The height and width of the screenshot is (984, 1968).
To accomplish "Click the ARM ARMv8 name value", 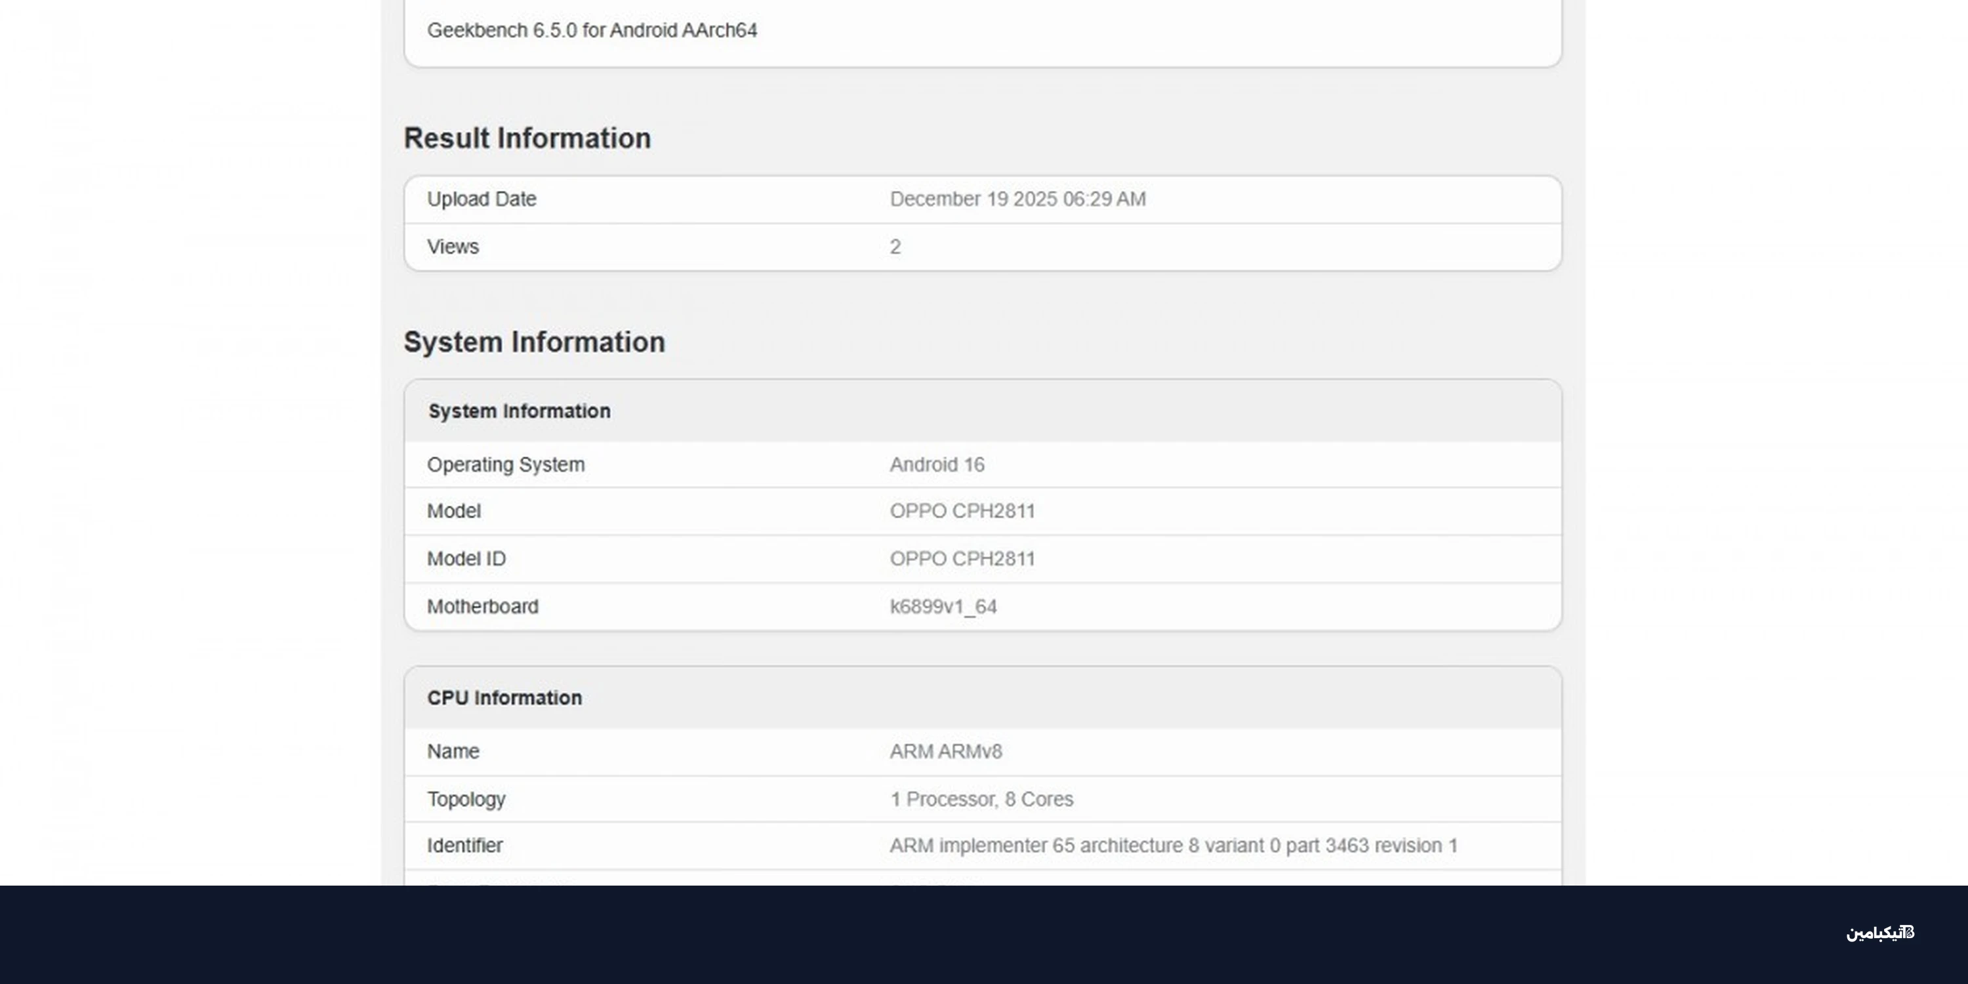I will click(945, 752).
